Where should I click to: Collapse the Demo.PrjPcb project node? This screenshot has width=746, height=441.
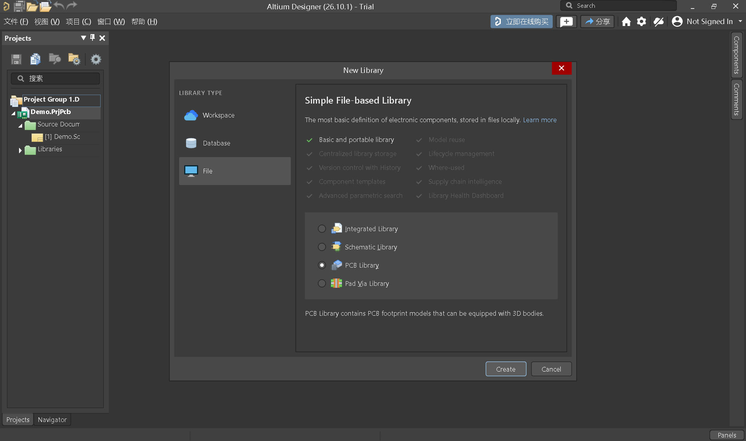tap(13, 113)
